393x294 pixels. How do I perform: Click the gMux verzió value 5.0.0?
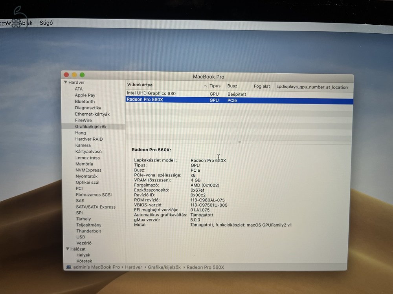(195, 220)
